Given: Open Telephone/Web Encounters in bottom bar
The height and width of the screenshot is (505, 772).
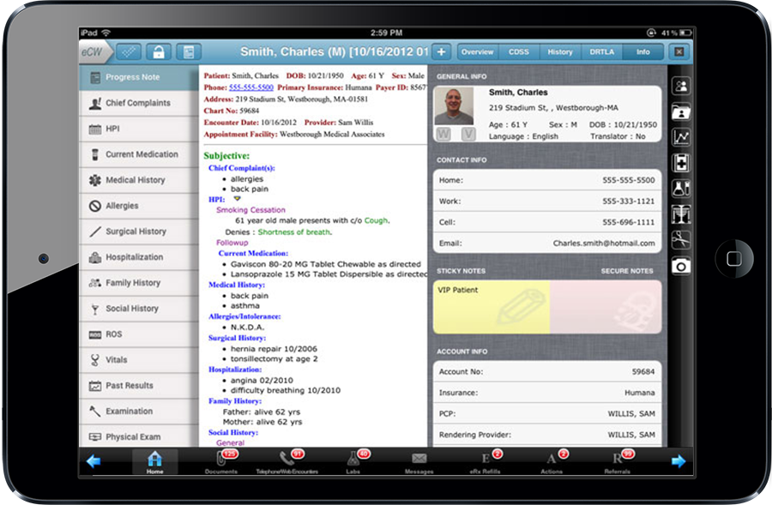Looking at the screenshot, I should click(x=287, y=461).
